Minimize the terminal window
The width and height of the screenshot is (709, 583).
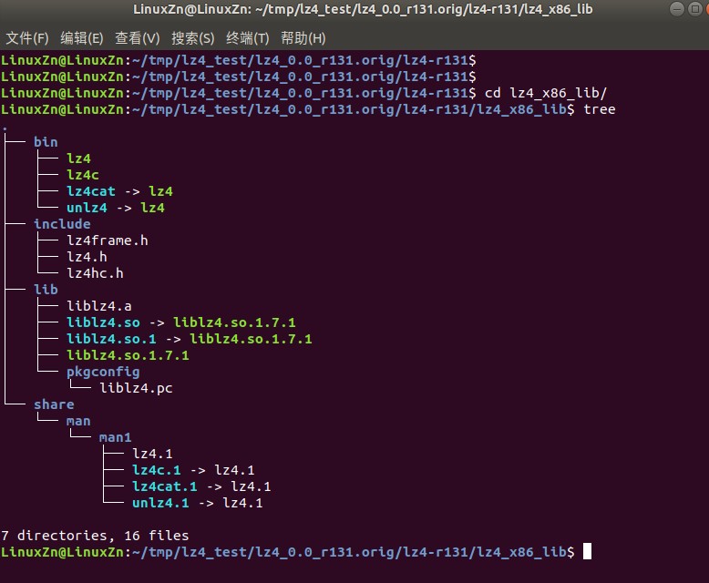tap(677, 9)
